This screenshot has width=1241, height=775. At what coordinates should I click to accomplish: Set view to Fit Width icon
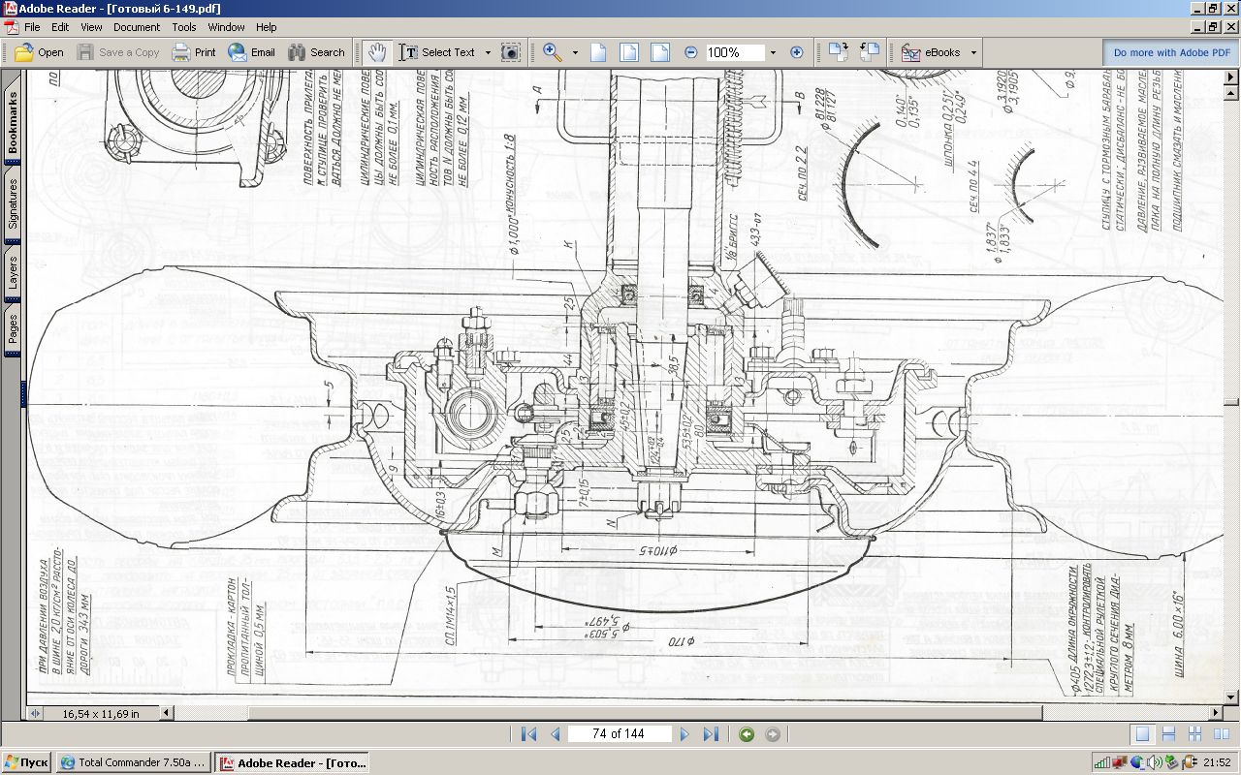click(x=659, y=52)
